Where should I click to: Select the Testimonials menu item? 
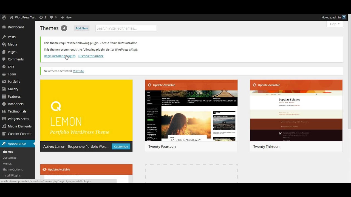(18, 111)
